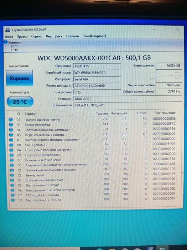Click the buffer size value 16384 KB

point(169,65)
